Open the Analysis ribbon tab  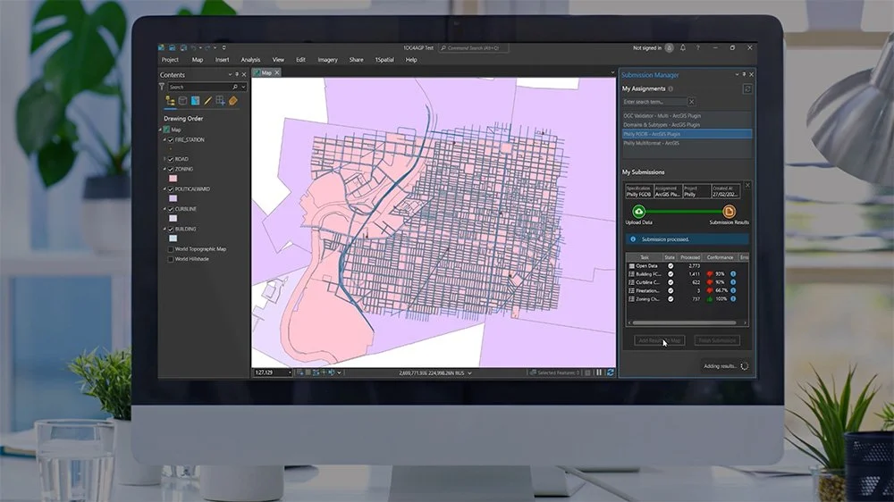(x=250, y=60)
